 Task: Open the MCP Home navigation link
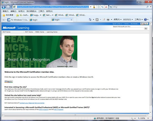pos(6,32)
